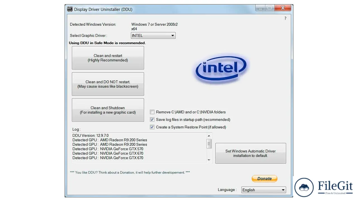Click the log scrollbar up arrow
This screenshot has width=358, height=201.
209,136
